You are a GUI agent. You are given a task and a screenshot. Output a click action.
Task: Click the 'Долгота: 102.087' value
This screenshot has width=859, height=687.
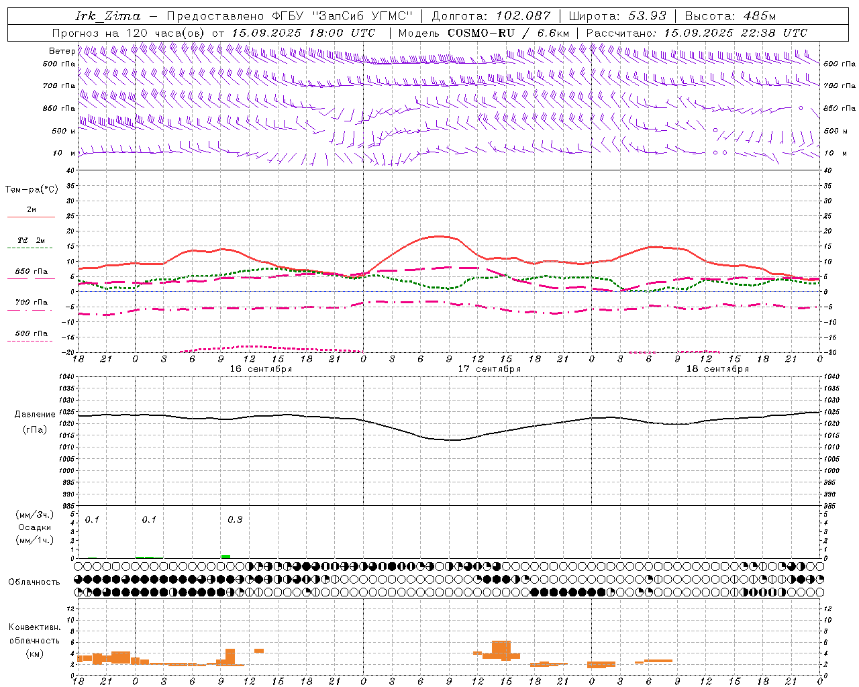[x=491, y=16]
